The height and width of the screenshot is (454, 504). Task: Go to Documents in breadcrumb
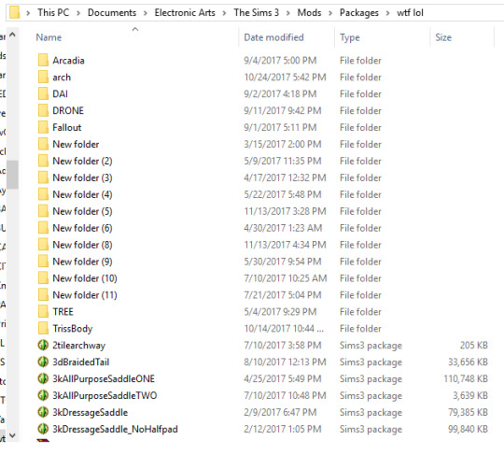[x=112, y=12]
